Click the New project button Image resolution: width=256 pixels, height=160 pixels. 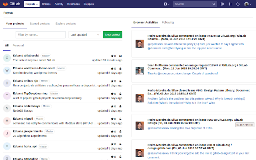pos(112,35)
